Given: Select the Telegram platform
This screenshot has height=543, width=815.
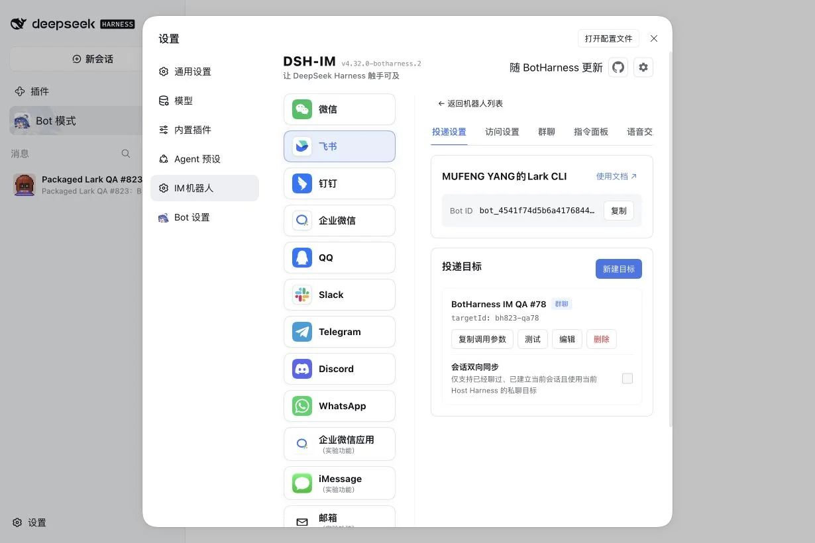Looking at the screenshot, I should (x=339, y=332).
